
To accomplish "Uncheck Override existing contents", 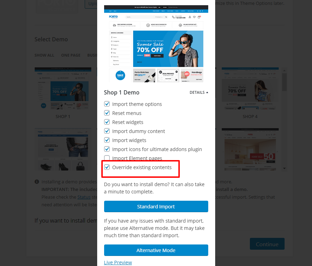I will [x=107, y=167].
